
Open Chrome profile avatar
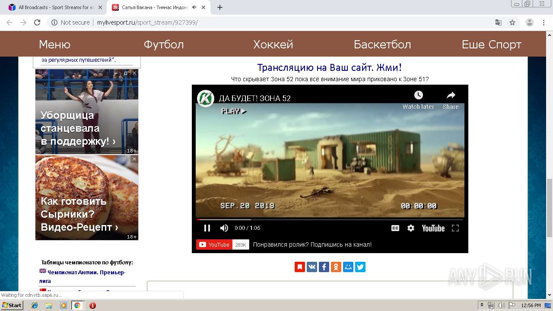click(530, 22)
